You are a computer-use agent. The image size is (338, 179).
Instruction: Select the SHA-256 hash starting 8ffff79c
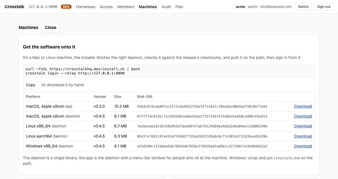pyautogui.click(x=202, y=116)
